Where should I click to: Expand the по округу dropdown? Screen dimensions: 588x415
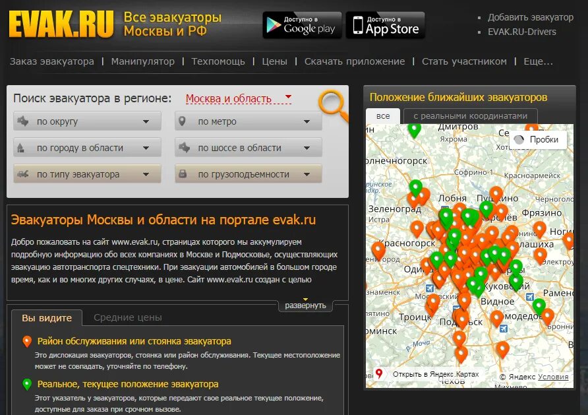pos(88,121)
